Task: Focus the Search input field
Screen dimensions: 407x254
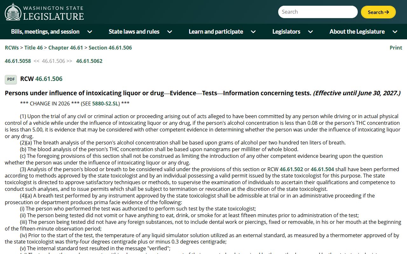Action: (x=318, y=12)
